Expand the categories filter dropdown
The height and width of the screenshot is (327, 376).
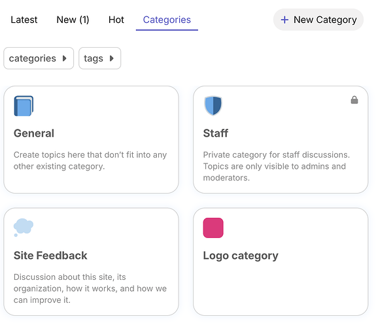[39, 58]
